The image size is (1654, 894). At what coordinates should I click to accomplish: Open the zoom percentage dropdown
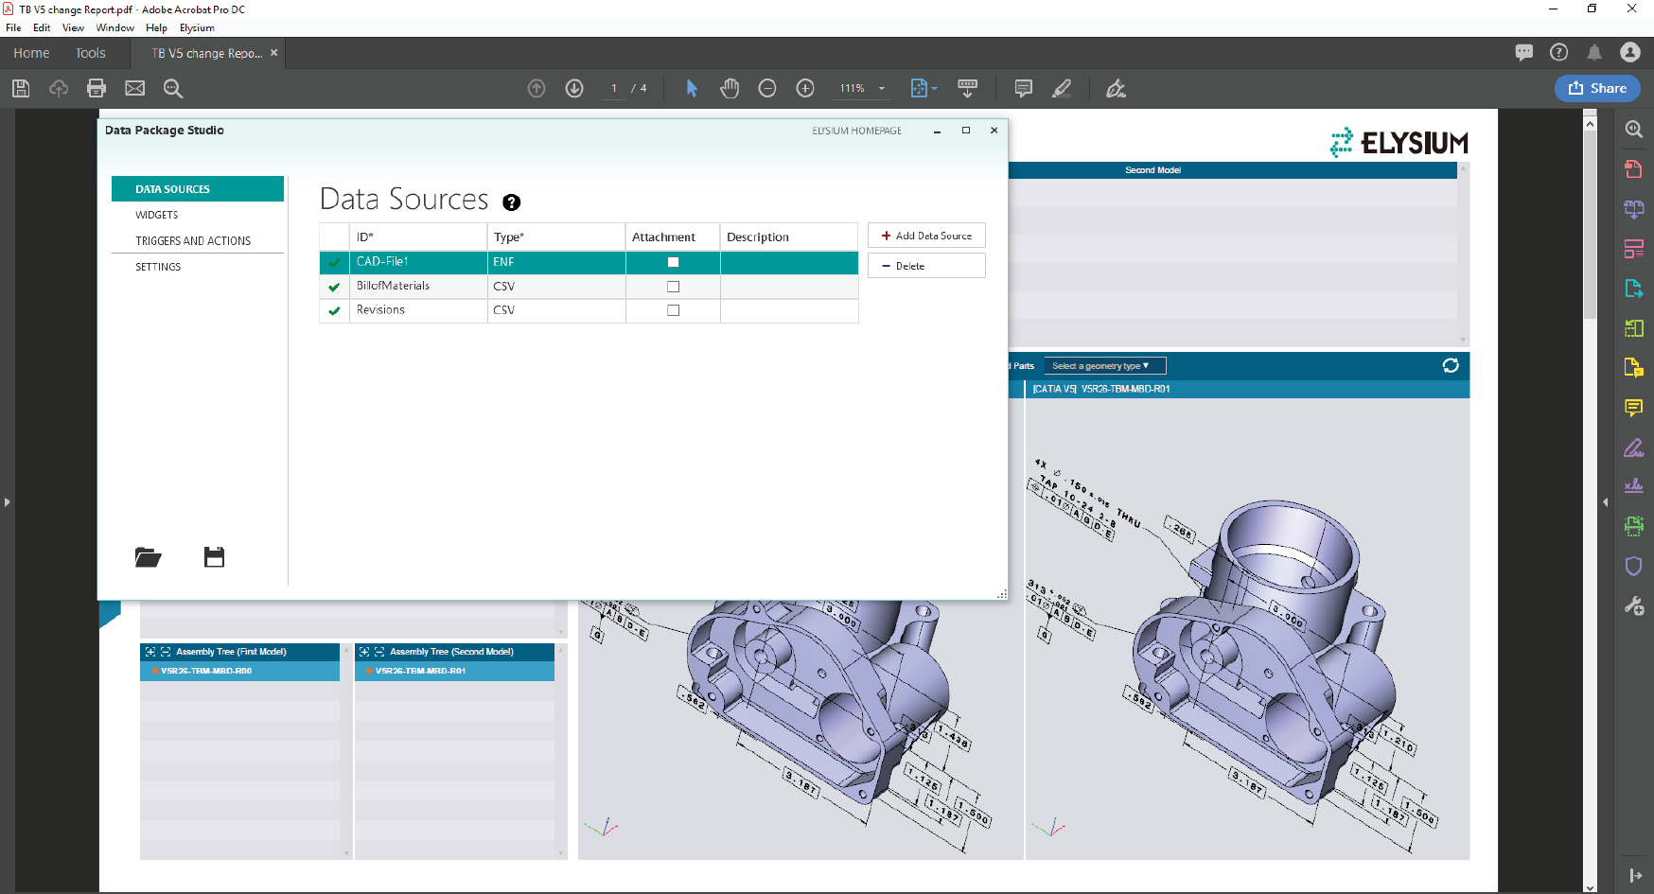coord(882,88)
